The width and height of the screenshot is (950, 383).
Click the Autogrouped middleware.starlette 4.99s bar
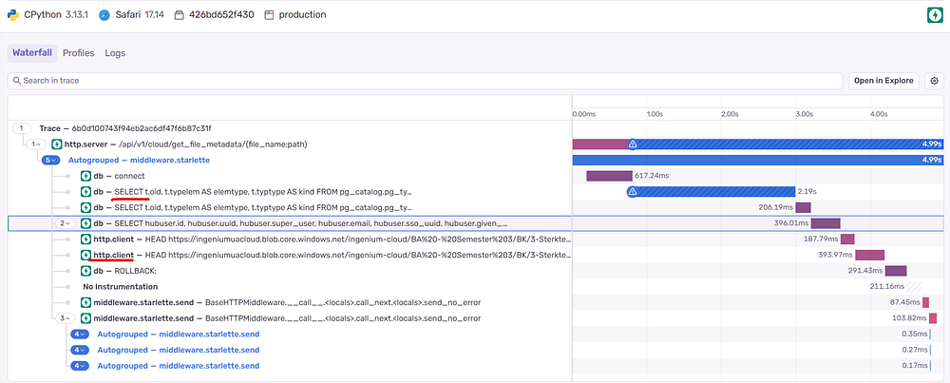pyautogui.click(x=757, y=160)
